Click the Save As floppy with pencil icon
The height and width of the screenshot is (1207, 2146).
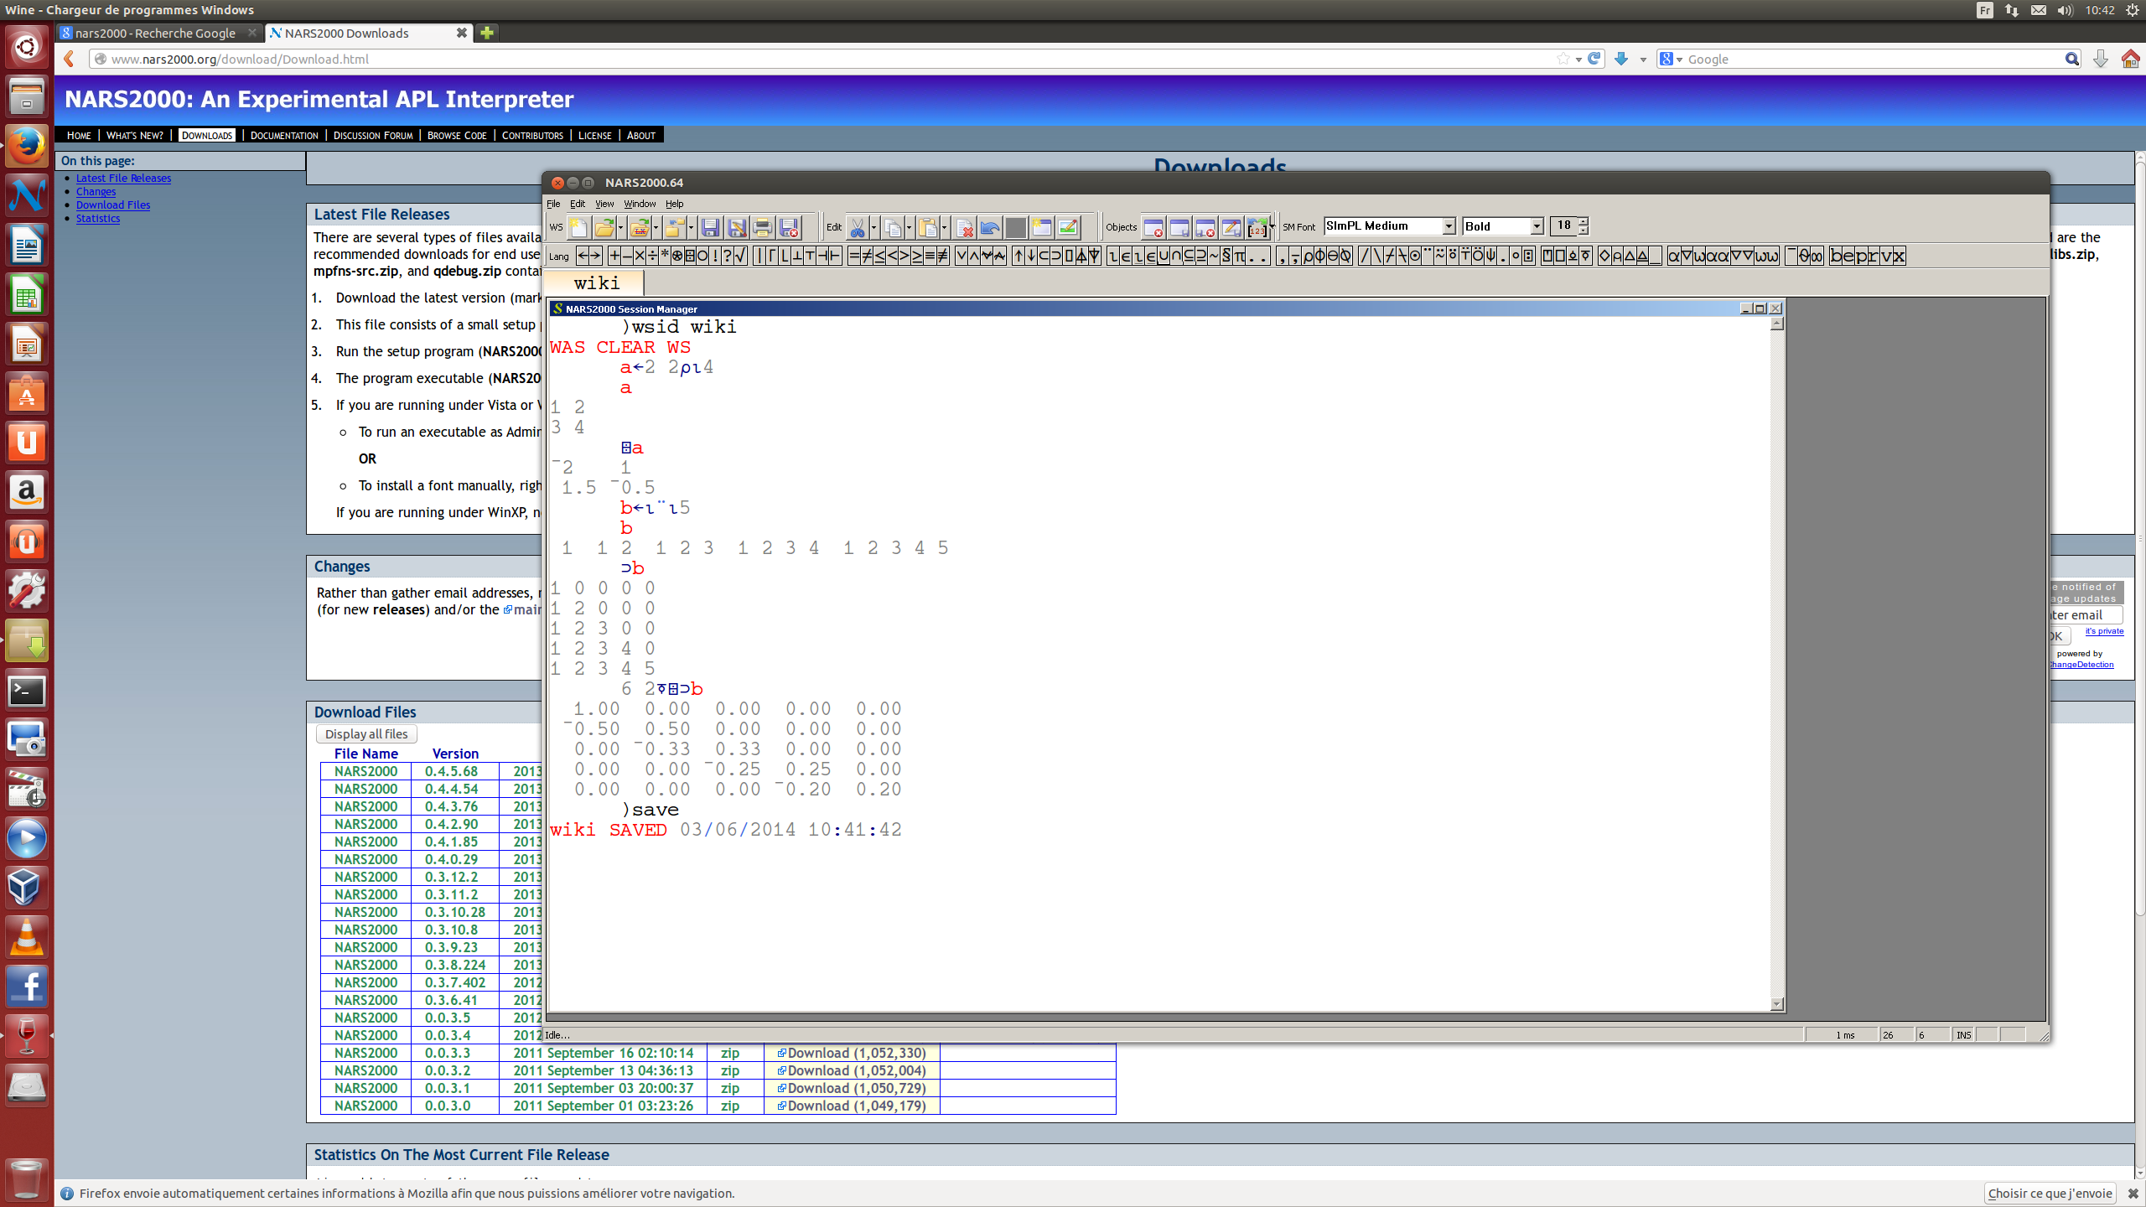pyautogui.click(x=737, y=227)
